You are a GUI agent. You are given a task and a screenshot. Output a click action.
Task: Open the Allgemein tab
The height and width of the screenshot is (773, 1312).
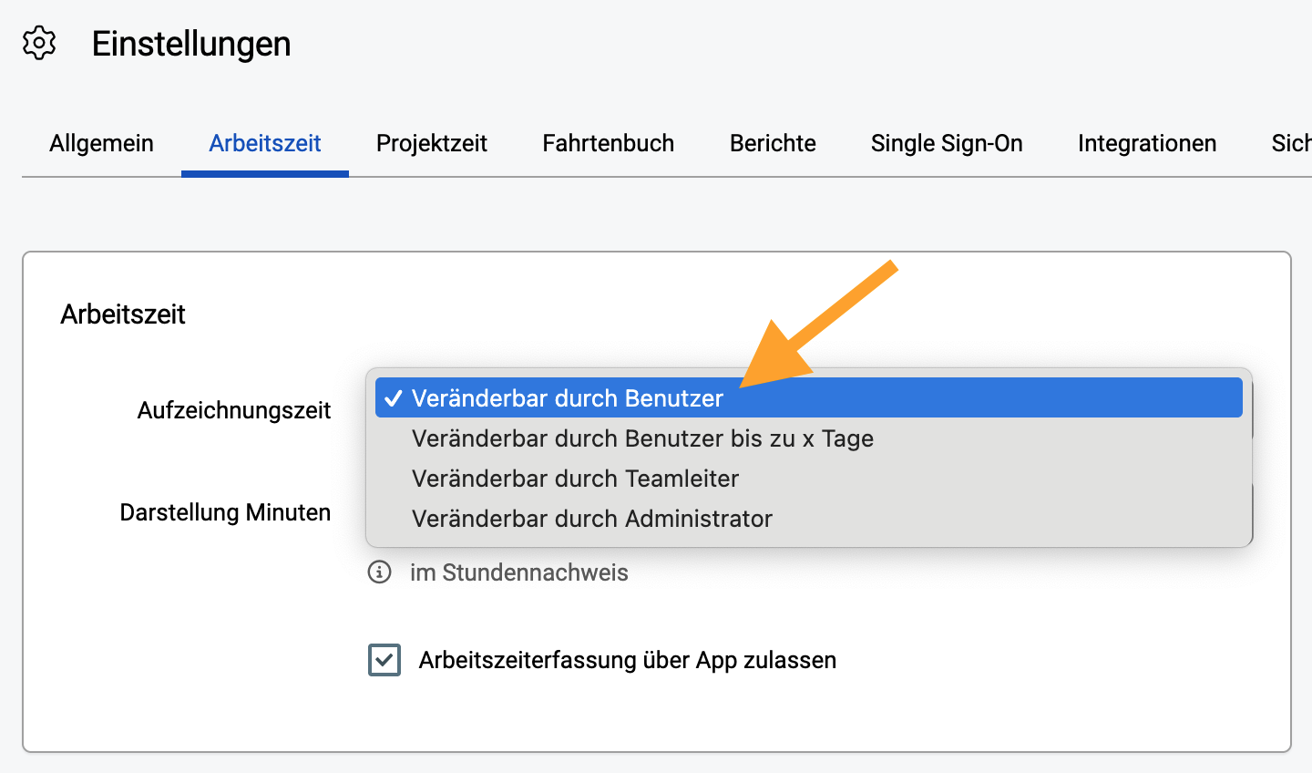[x=101, y=143]
